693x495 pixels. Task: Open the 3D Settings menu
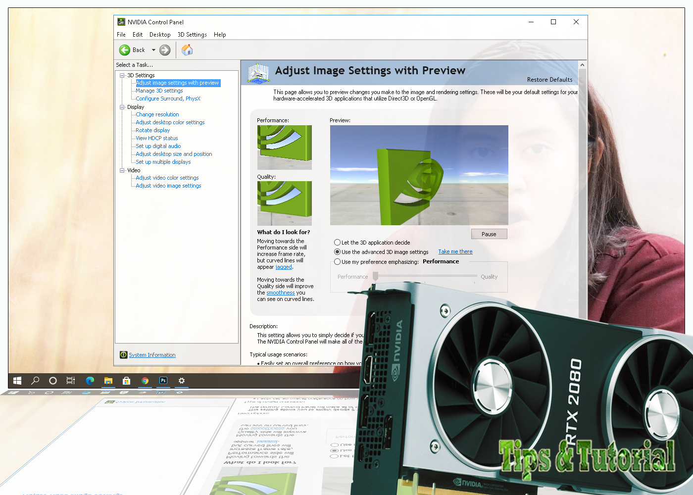tap(192, 35)
